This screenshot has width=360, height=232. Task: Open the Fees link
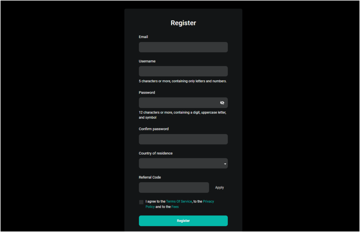pos(175,207)
